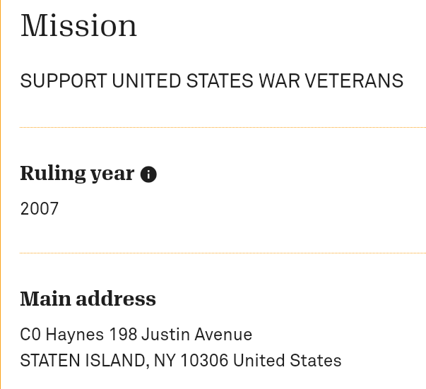This screenshot has width=426, height=389.
Task: Click United States in the address line
Action: 287,361
